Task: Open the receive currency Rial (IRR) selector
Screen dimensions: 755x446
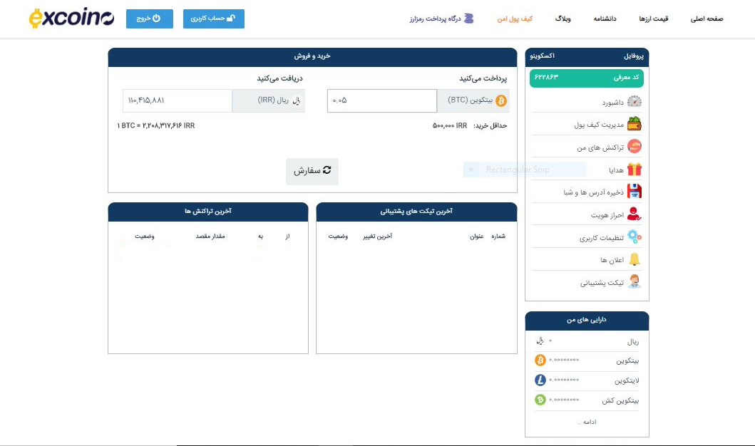Action: pyautogui.click(x=269, y=100)
